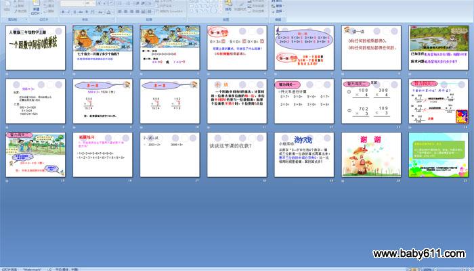Click the Watermark theme label in status bar
The image size is (474, 271).
pos(33,268)
